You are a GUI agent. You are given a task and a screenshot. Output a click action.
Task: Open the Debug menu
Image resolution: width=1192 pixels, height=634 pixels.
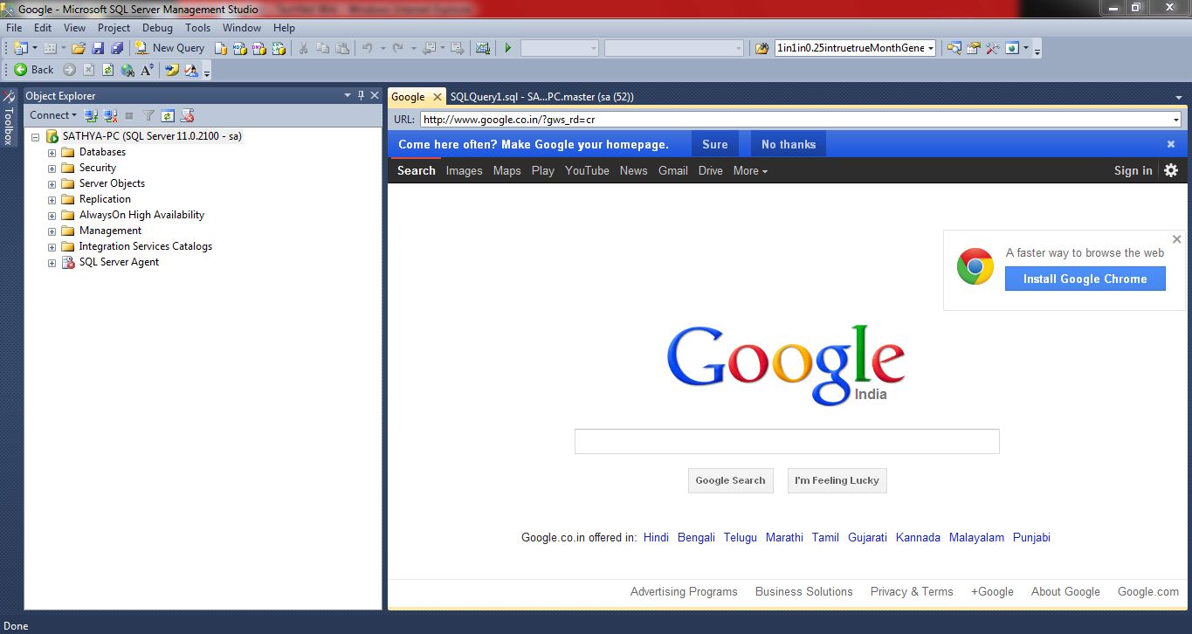(157, 28)
